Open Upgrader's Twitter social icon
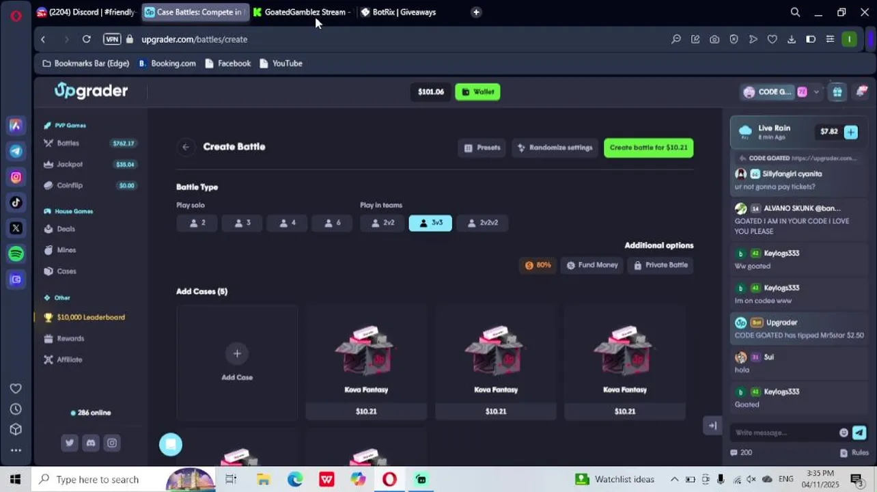 [x=70, y=443]
